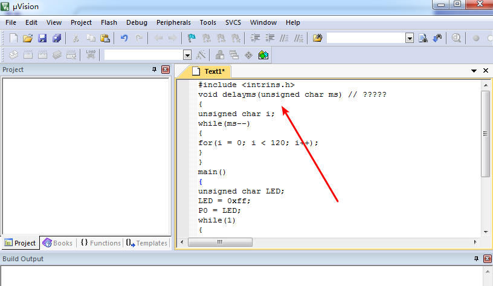Open a file using the folder icon
The image size is (493, 286).
coord(28,38)
